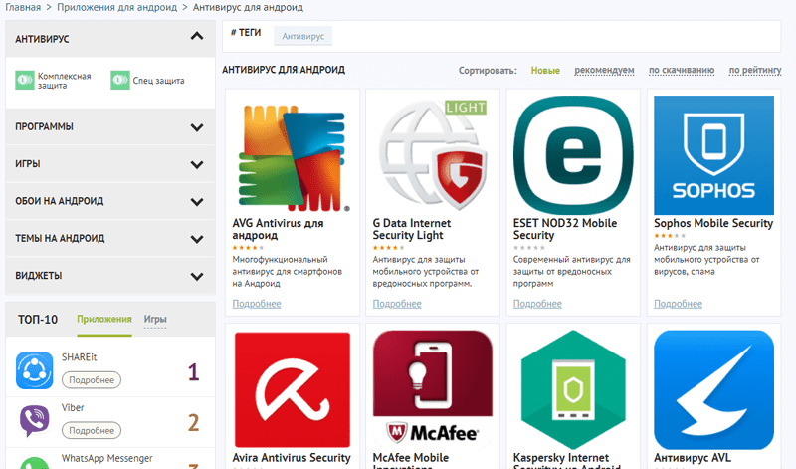Switch to the Игры tab in ТОП-10
Image resolution: width=796 pixels, height=469 pixels.
pos(155,319)
